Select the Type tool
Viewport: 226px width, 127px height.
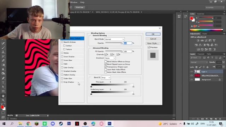point(3,83)
